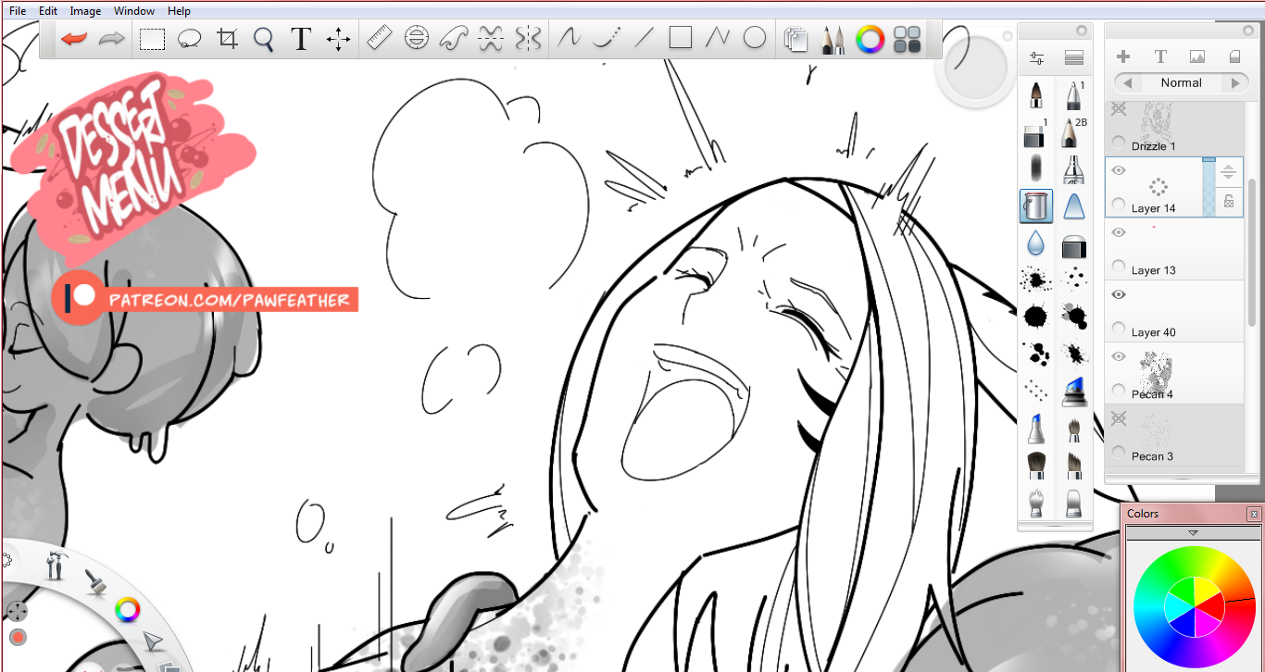Choose the paint bucket fill brush
Viewport: 1265px width, 672px height.
[1036, 205]
